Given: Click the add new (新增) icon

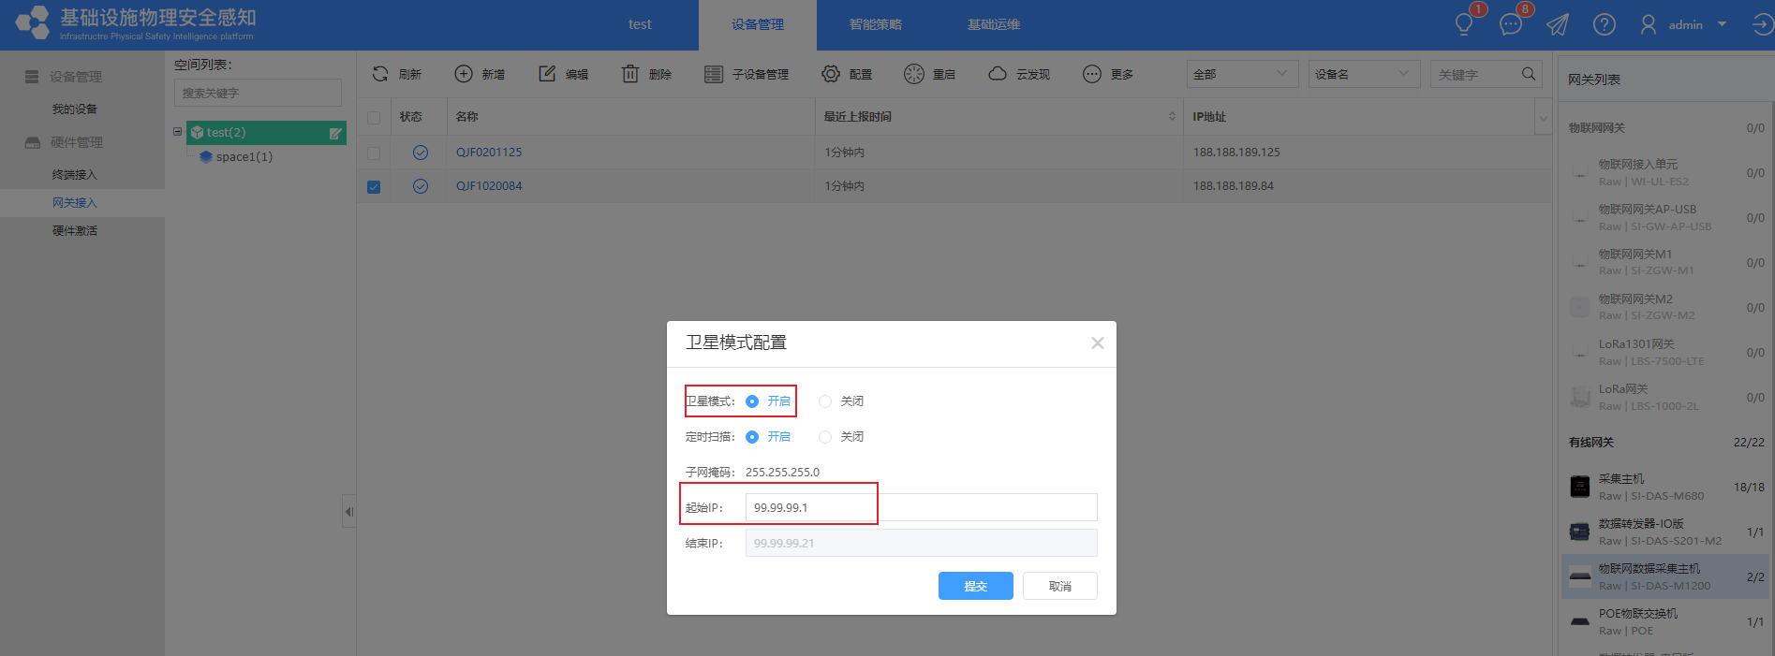Looking at the screenshot, I should [x=464, y=74].
